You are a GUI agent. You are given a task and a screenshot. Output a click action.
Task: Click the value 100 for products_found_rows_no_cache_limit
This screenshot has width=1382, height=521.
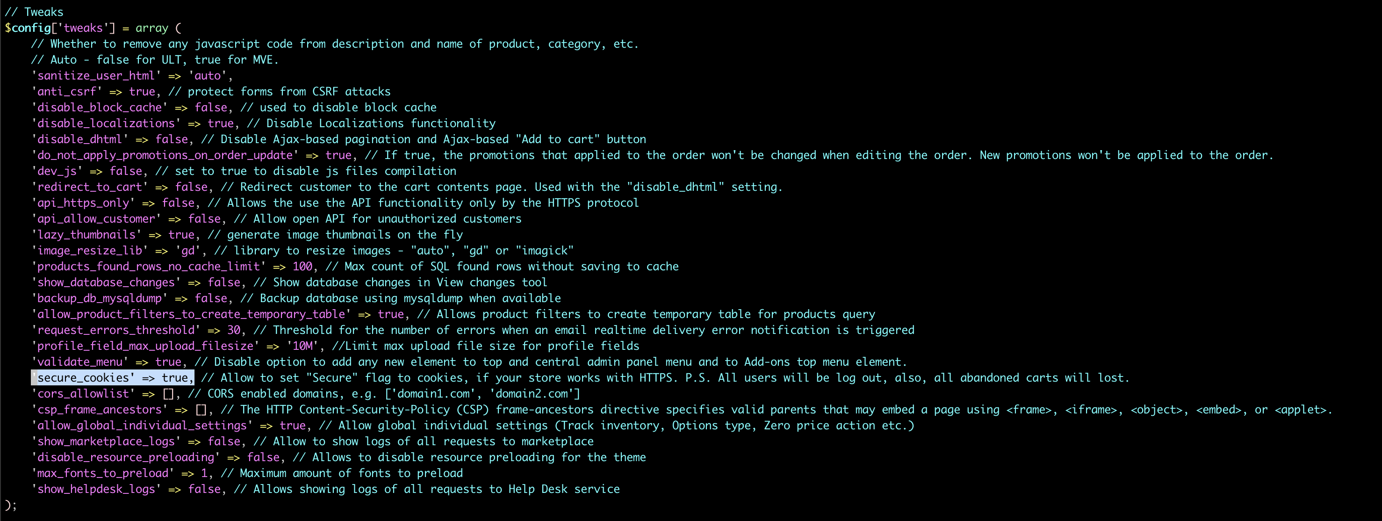(302, 267)
